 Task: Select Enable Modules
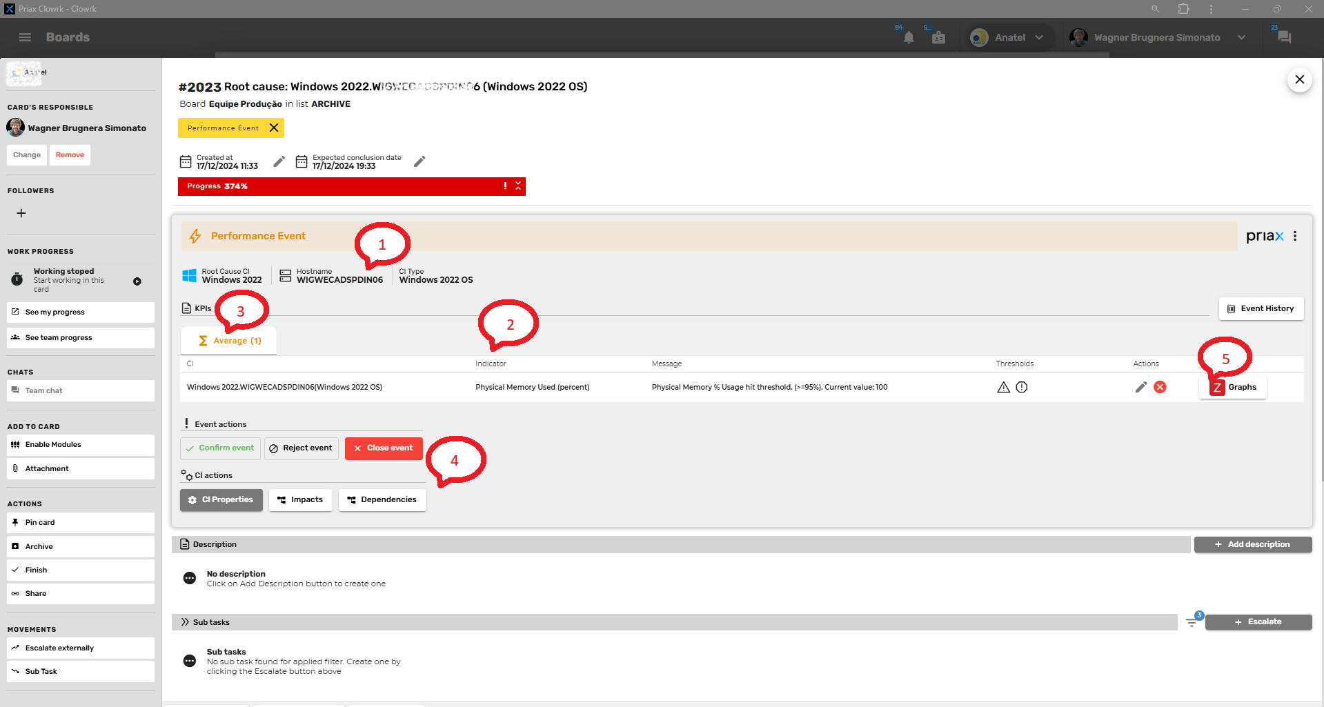tap(81, 445)
